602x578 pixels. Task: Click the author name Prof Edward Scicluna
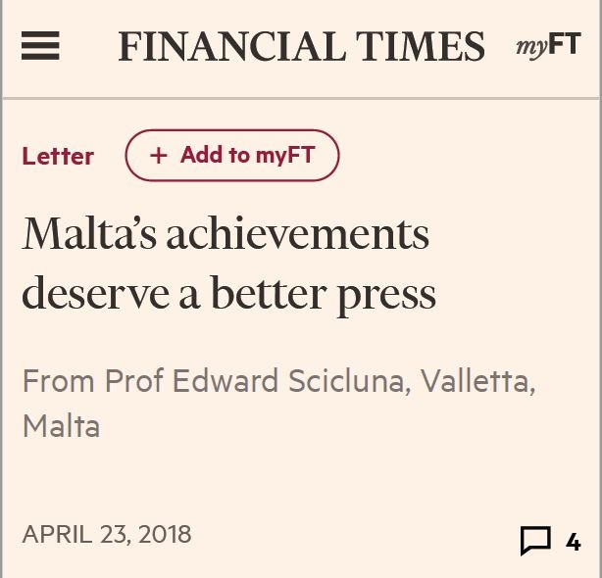coord(255,381)
